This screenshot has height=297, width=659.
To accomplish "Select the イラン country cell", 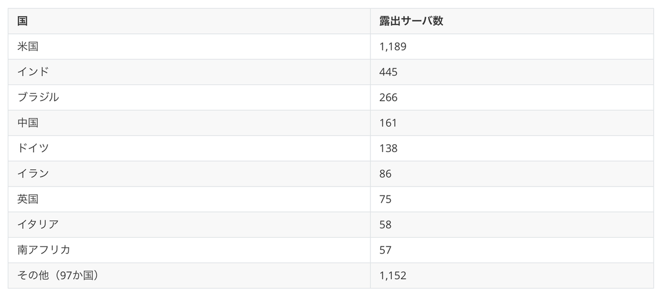I will 189,173.
